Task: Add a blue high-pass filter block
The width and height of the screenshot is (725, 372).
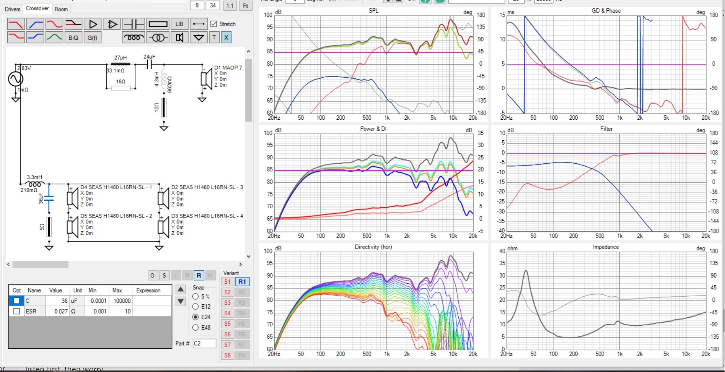Action: tap(35, 24)
